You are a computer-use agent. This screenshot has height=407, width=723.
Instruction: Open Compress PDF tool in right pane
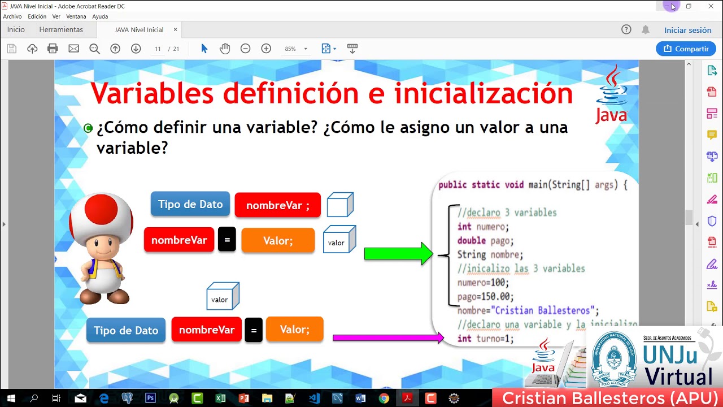(712, 242)
